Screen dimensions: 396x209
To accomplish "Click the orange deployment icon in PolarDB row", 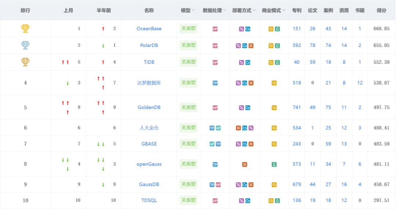I will click(251, 46).
